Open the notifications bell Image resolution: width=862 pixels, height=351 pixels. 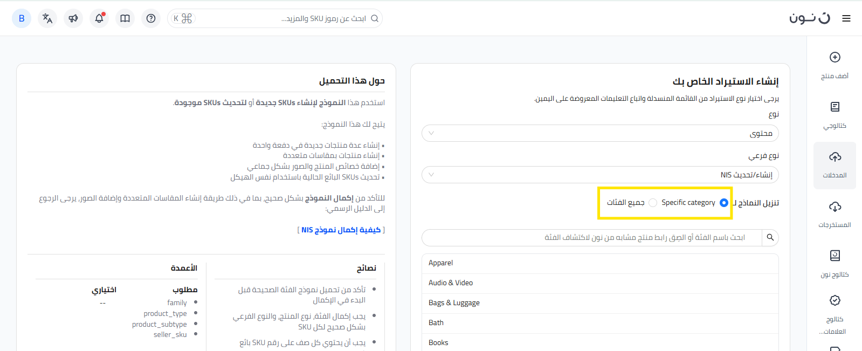[x=99, y=18]
